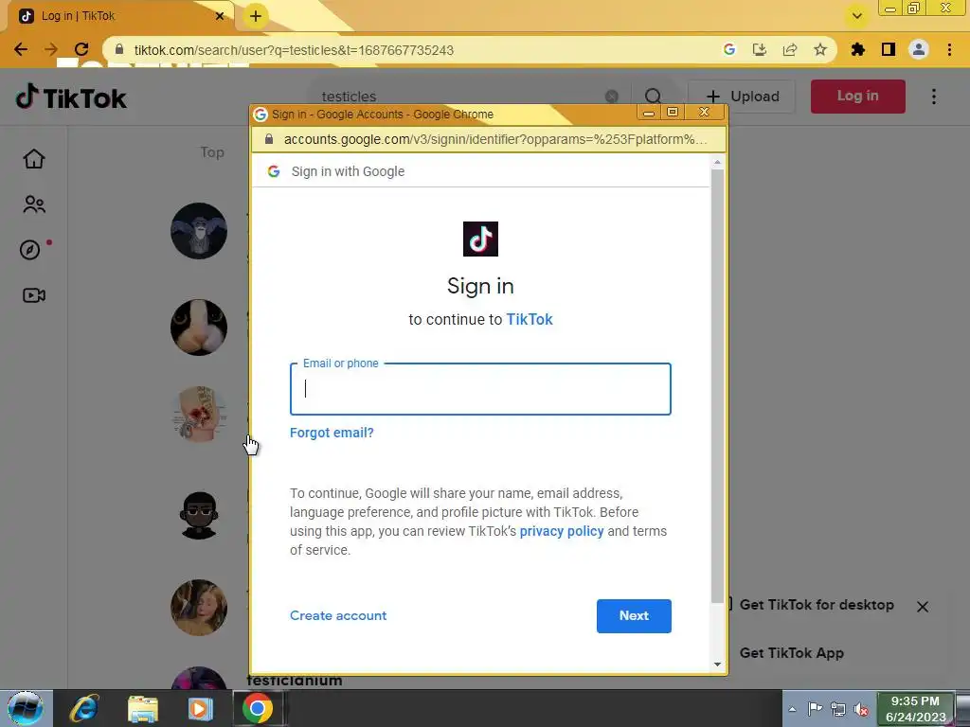The height and width of the screenshot is (727, 970).
Task: Click the Create account link
Action: tap(338, 615)
